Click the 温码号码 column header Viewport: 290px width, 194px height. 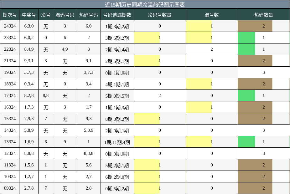[x=64, y=14]
